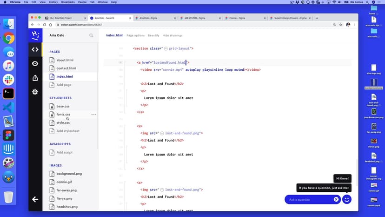This screenshot has width=385, height=217.
Task: Click the back arrow at sidebar bottom
Action: click(x=35, y=199)
